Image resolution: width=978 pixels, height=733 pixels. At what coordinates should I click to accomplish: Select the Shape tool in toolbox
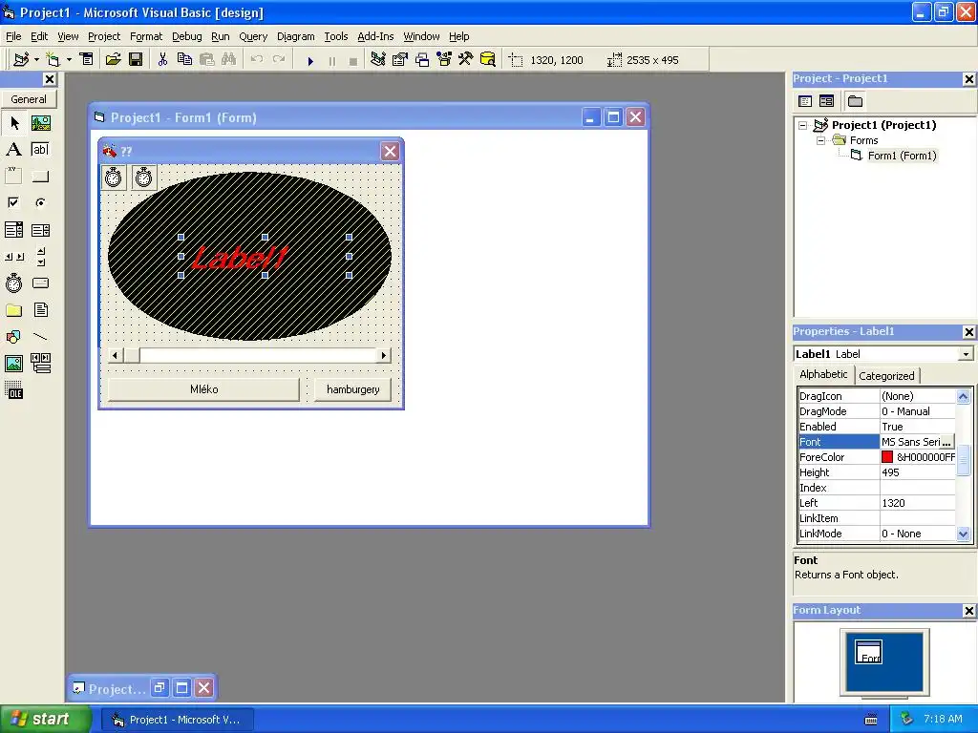click(x=13, y=337)
